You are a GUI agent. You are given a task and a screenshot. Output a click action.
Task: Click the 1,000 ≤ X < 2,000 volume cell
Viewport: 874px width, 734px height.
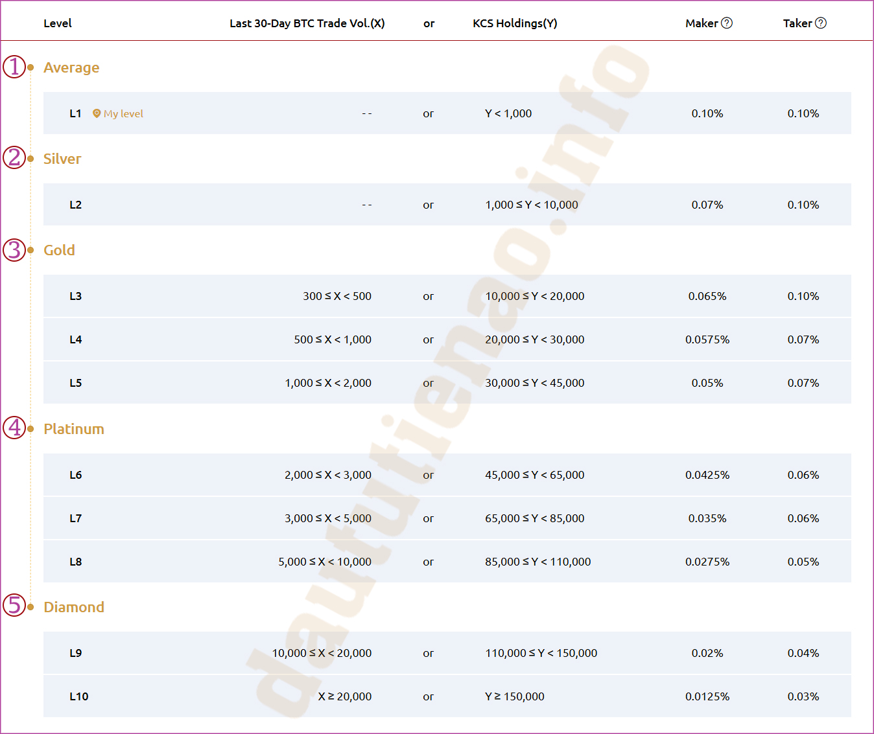pos(328,383)
